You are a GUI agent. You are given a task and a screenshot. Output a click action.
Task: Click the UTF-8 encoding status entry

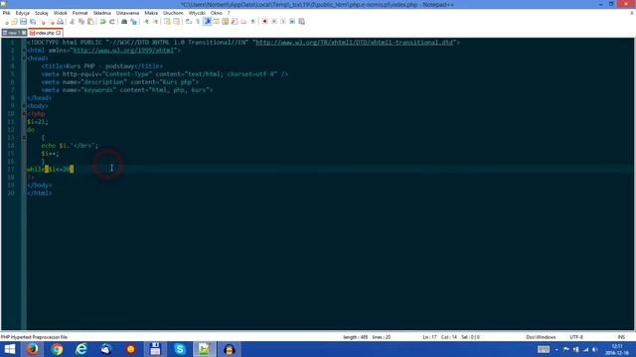(576, 337)
